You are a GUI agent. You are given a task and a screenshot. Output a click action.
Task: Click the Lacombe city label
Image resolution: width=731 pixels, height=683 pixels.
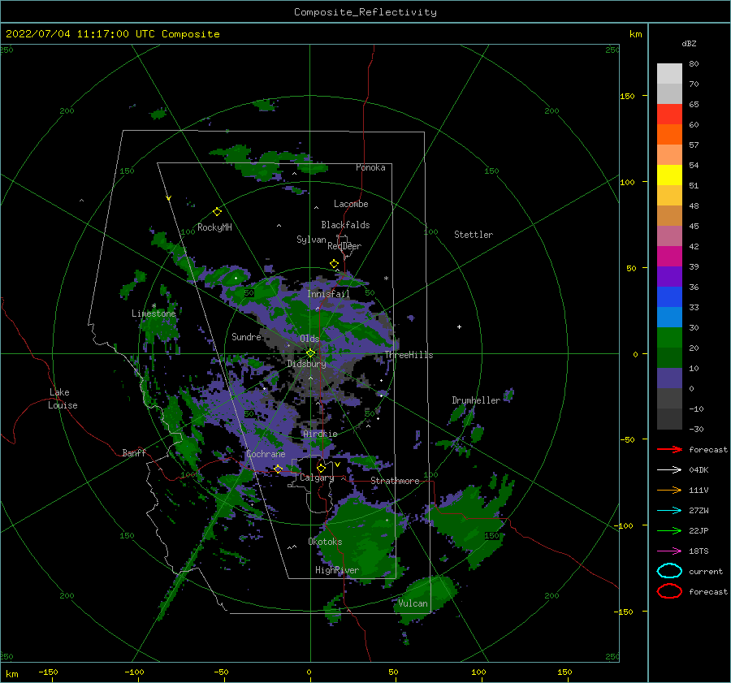[x=351, y=204]
